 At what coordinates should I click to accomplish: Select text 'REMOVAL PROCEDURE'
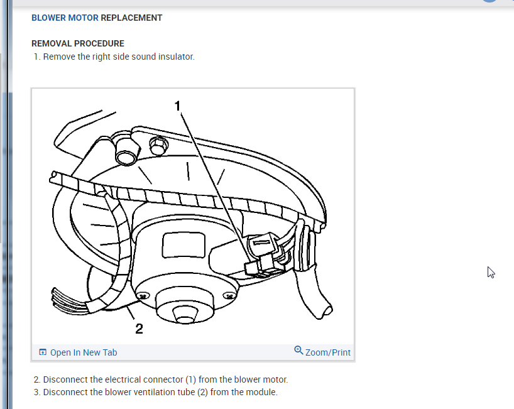click(x=78, y=43)
